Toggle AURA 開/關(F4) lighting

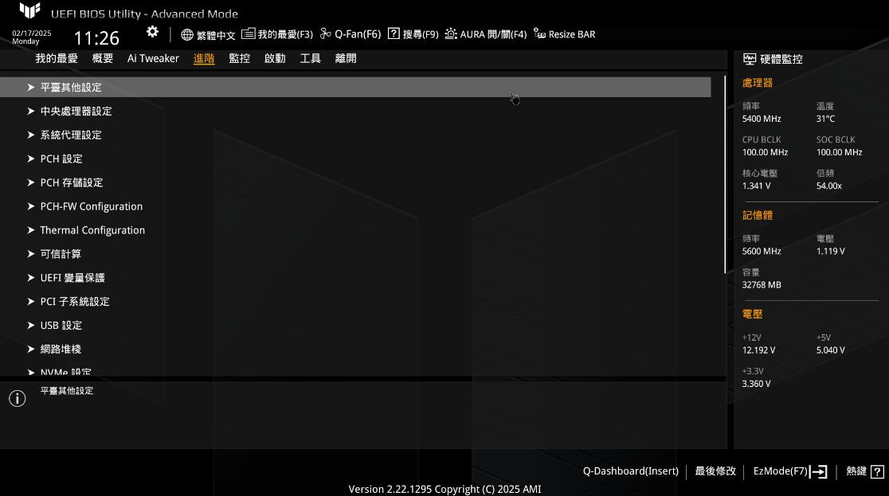[x=450, y=34]
